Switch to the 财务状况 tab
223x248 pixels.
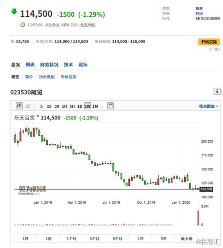click(x=49, y=64)
